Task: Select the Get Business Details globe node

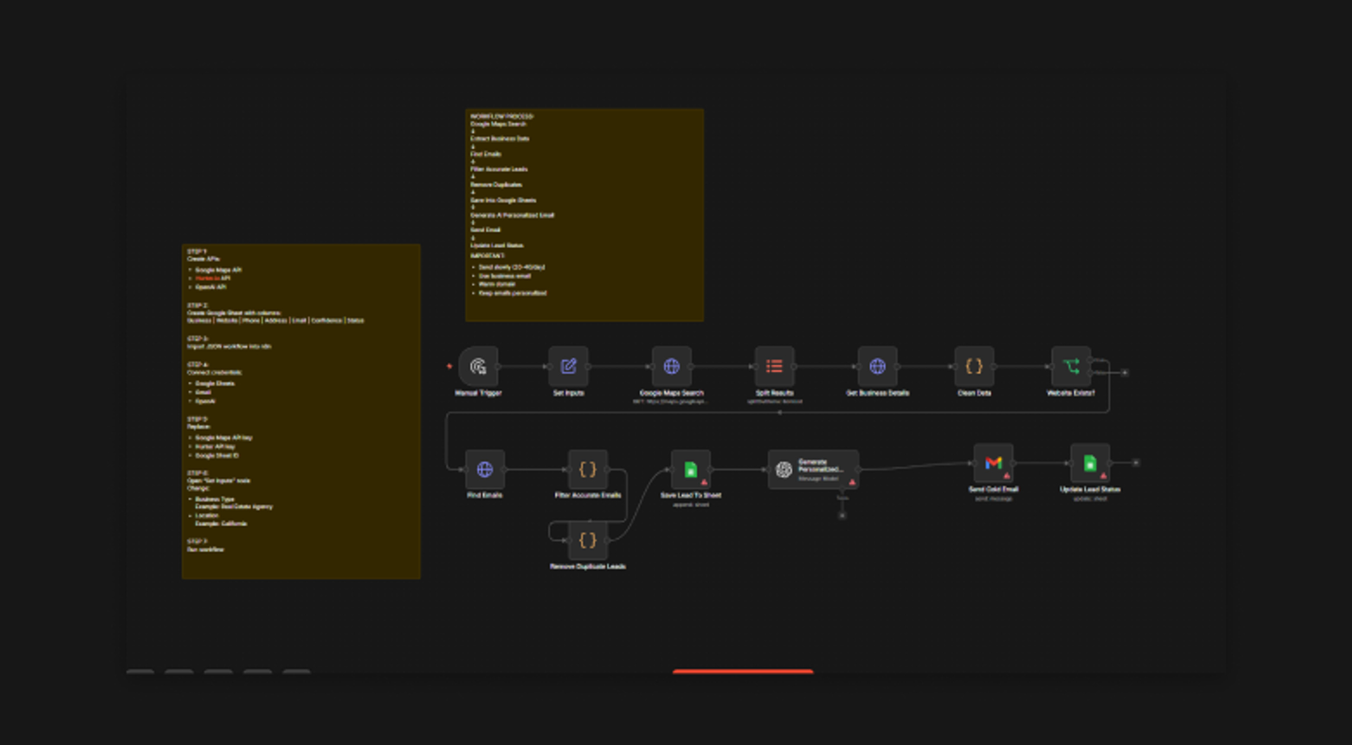Action: click(x=877, y=366)
